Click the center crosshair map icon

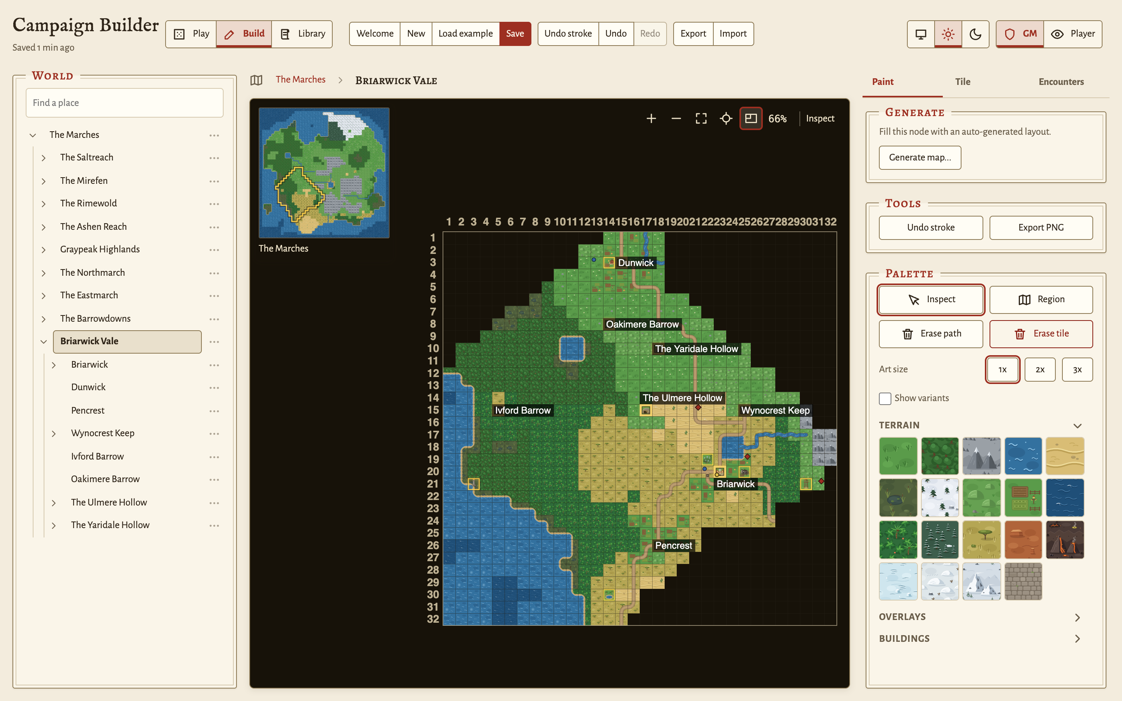726,119
